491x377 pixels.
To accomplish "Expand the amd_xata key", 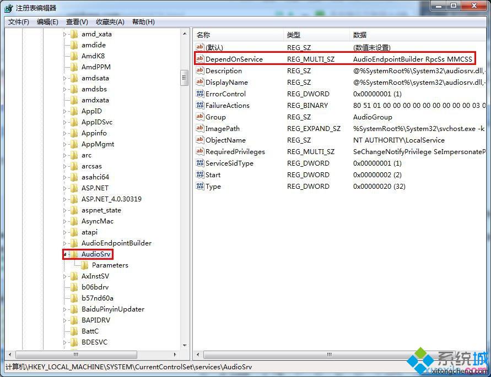I will [65, 35].
